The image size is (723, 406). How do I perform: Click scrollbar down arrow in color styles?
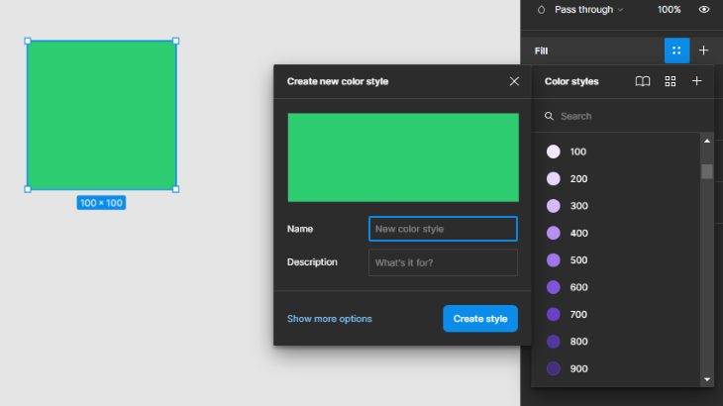tap(707, 379)
